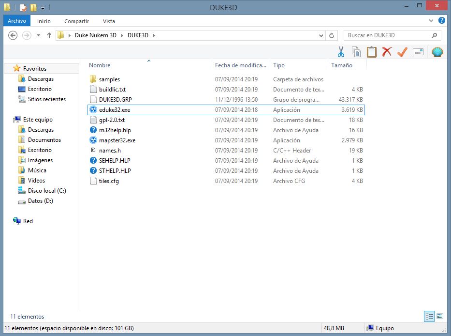Image resolution: width=451 pixels, height=336 pixels.
Task: Click the 11/12/1996 13:50 date cell
Action: point(236,100)
